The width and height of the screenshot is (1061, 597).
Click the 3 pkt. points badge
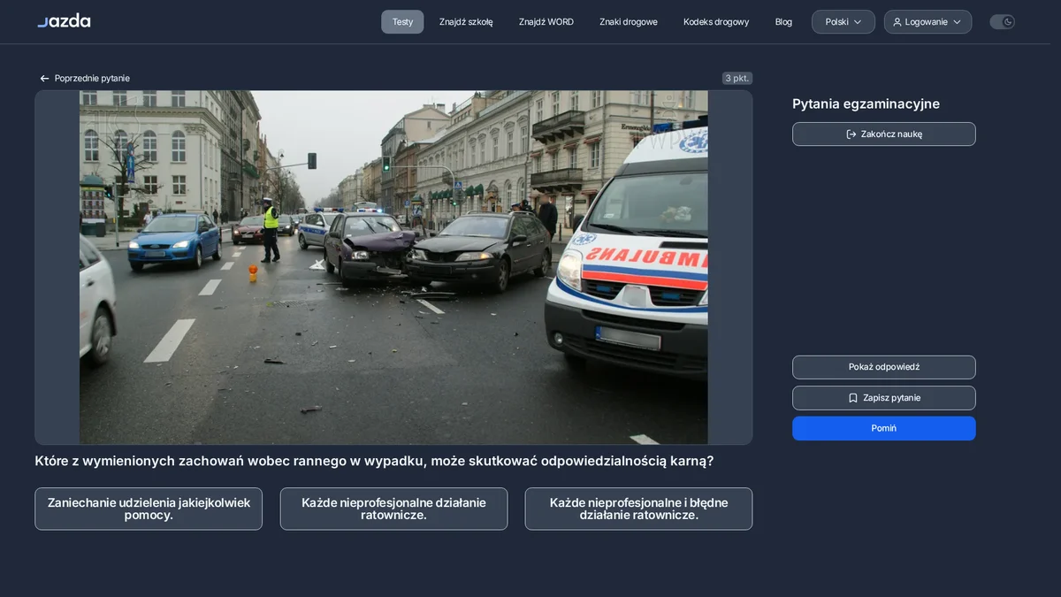(737, 78)
